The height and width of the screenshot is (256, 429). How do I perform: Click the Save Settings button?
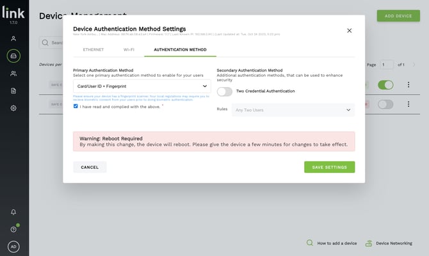329,167
